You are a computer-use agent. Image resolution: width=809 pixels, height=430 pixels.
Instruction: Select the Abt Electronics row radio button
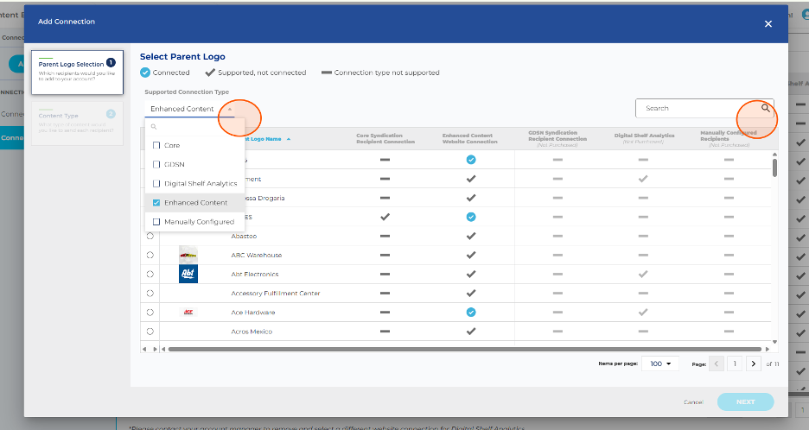(x=150, y=275)
